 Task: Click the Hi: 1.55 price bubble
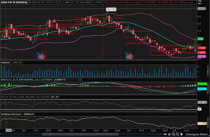[111, 10]
